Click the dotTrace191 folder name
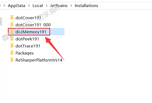The width and height of the screenshot is (152, 103). pos(28,46)
